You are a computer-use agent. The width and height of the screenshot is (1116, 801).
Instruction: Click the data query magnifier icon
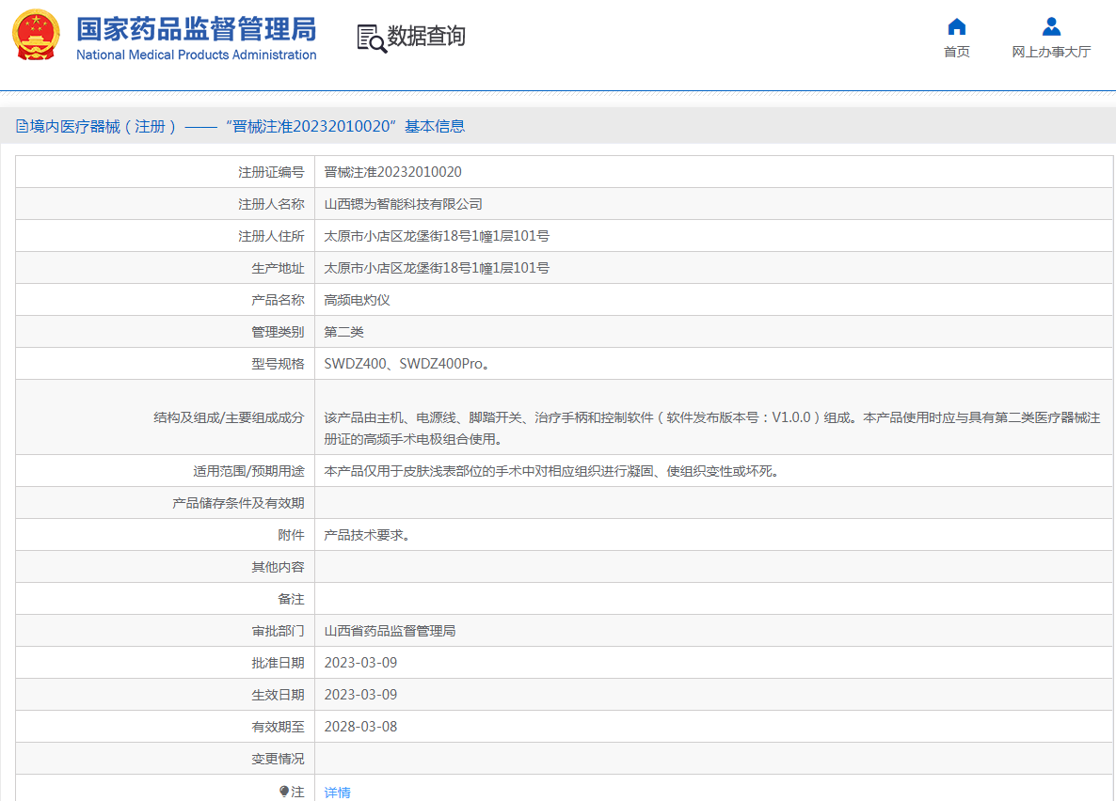(x=371, y=38)
